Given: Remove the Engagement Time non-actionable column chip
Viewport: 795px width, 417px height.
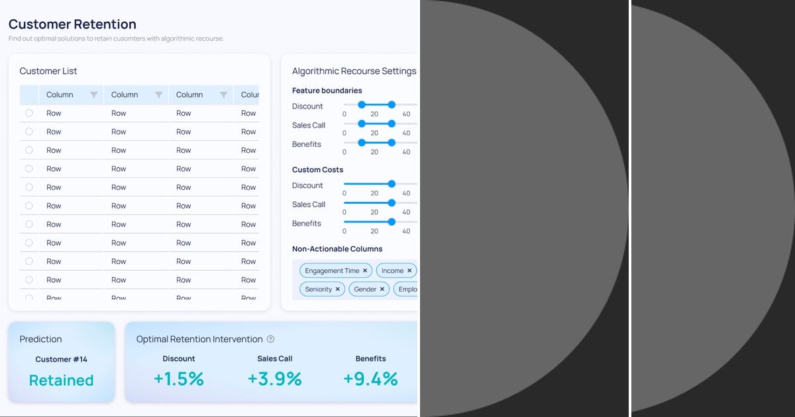Looking at the screenshot, I should coord(364,270).
